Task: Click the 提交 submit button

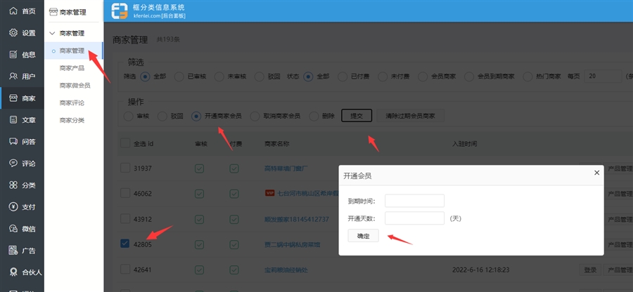Action: (x=356, y=116)
